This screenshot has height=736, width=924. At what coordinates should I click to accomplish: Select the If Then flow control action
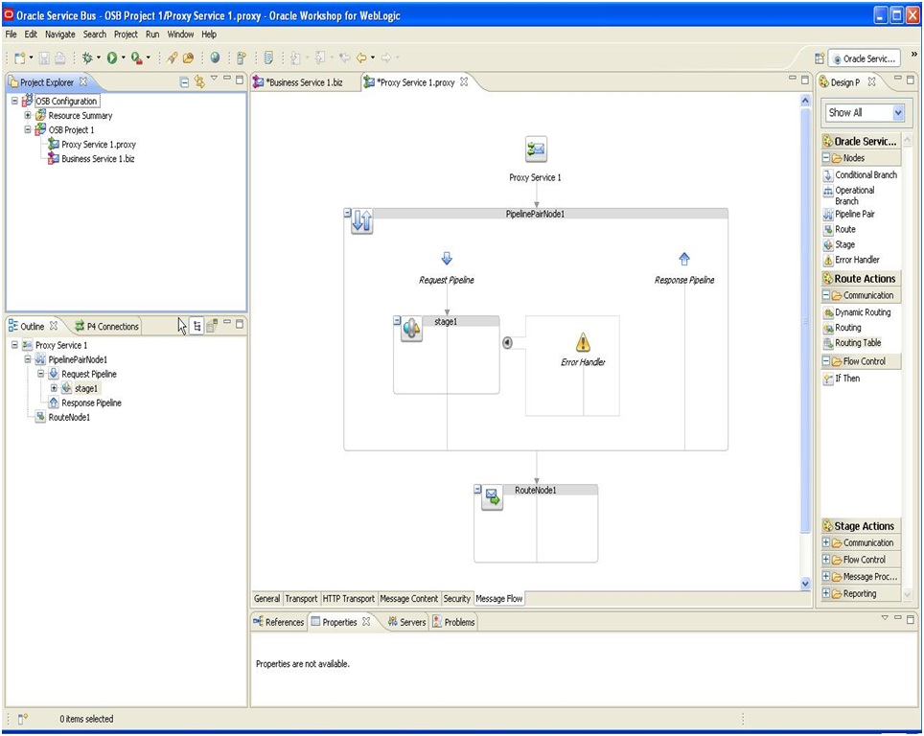[847, 379]
